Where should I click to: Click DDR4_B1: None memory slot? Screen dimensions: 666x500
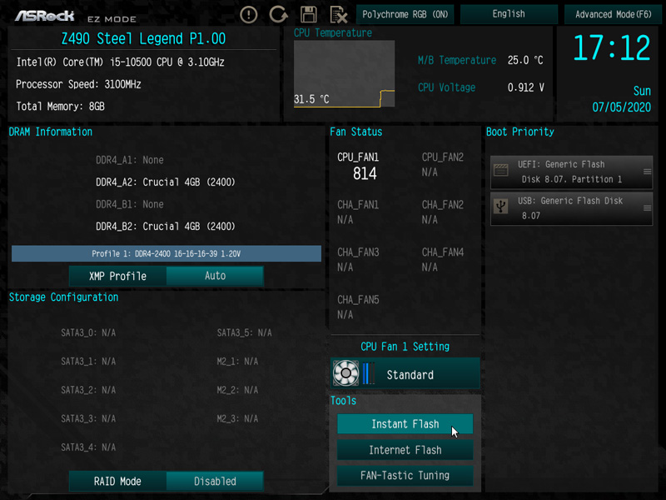coord(130,204)
